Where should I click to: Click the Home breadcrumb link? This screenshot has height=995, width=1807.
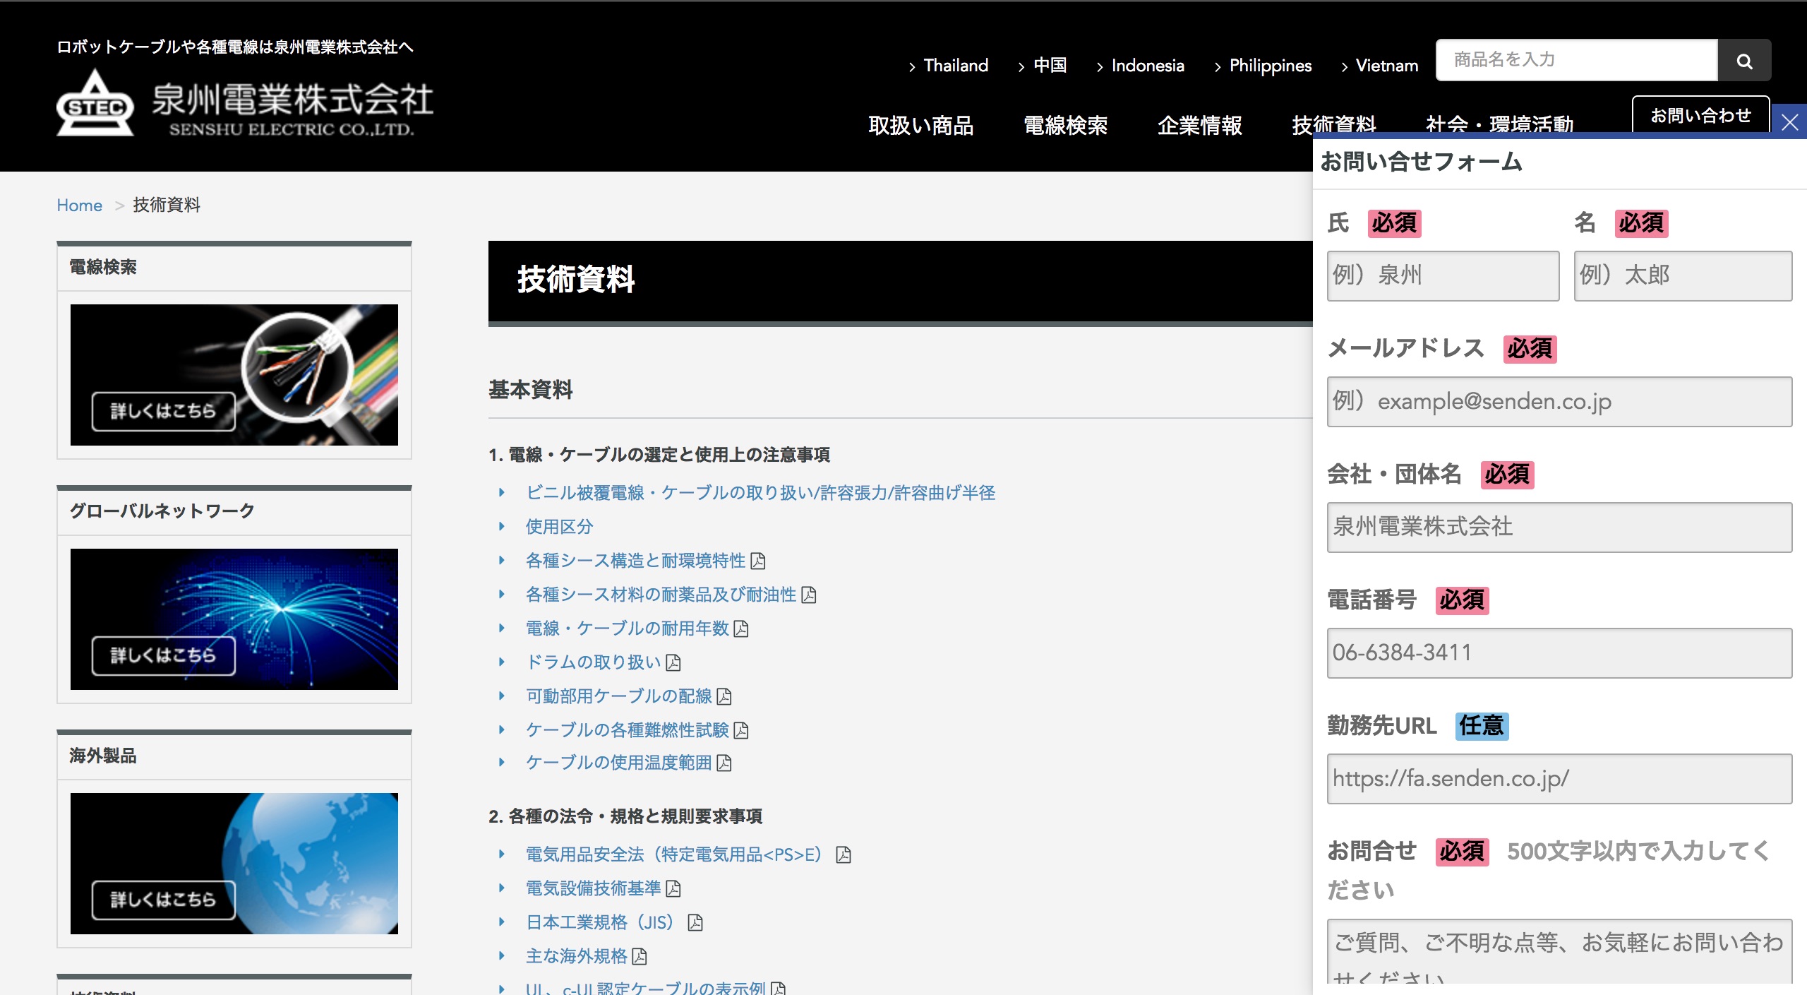point(80,205)
